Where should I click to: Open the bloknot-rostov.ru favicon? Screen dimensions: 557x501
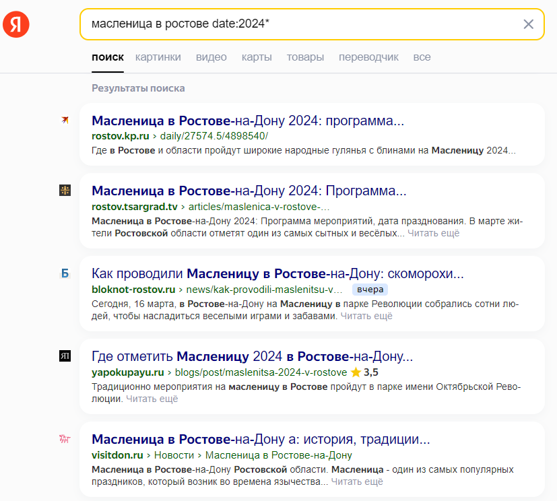[x=65, y=273]
